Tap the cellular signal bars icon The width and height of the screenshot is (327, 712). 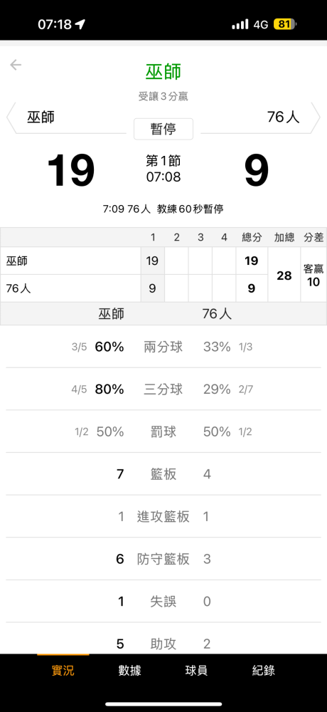point(240,24)
